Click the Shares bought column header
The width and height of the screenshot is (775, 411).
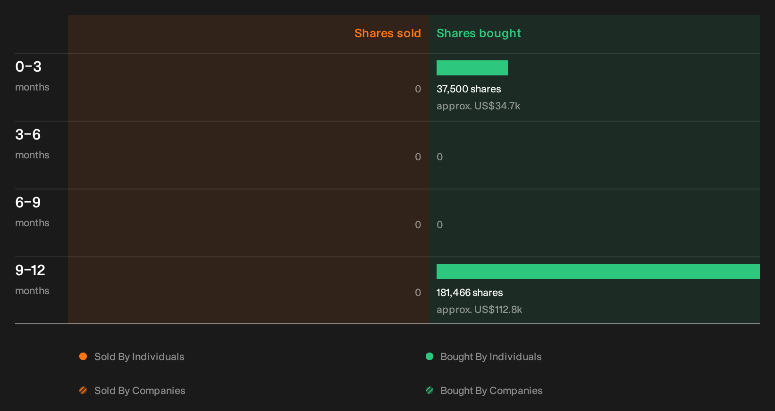tap(479, 33)
